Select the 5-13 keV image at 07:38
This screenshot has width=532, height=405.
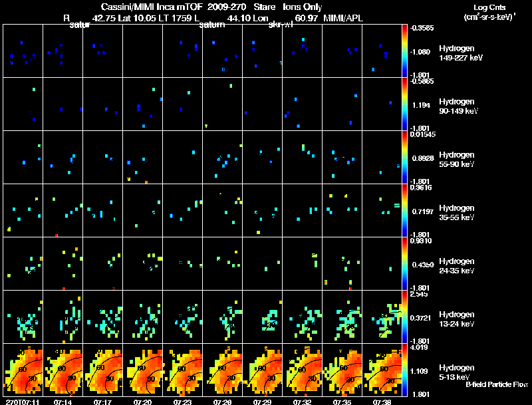click(382, 370)
